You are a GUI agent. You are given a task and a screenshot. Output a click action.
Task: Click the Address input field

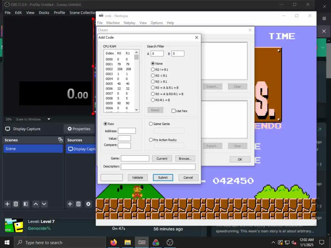pyautogui.click(x=127, y=131)
